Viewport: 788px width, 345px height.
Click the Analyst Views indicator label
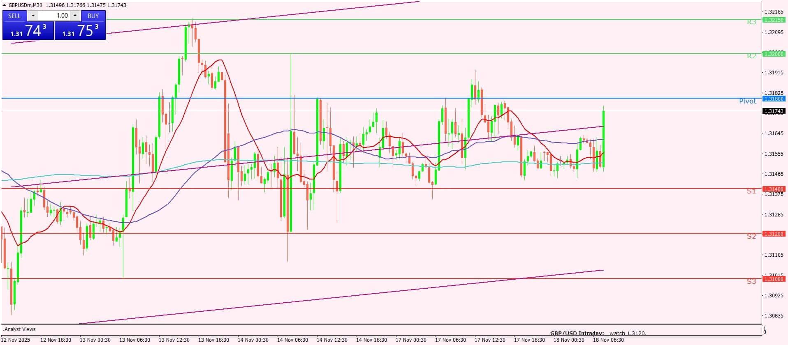(20, 329)
